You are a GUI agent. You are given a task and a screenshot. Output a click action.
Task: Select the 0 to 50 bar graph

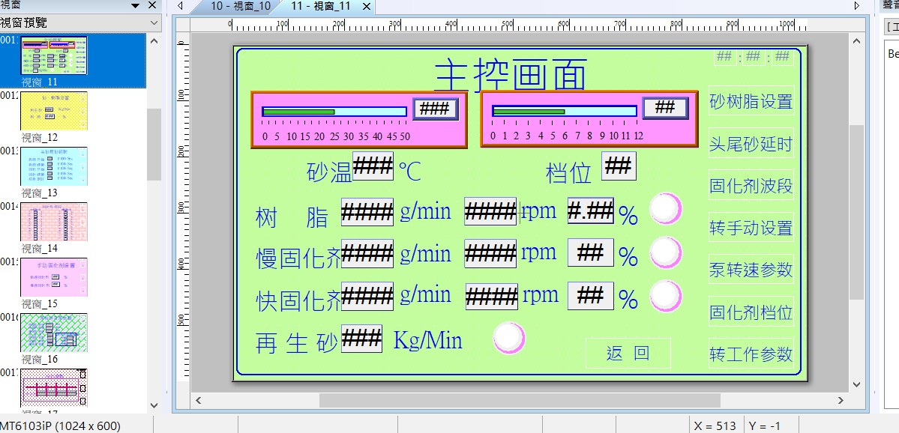tap(334, 112)
